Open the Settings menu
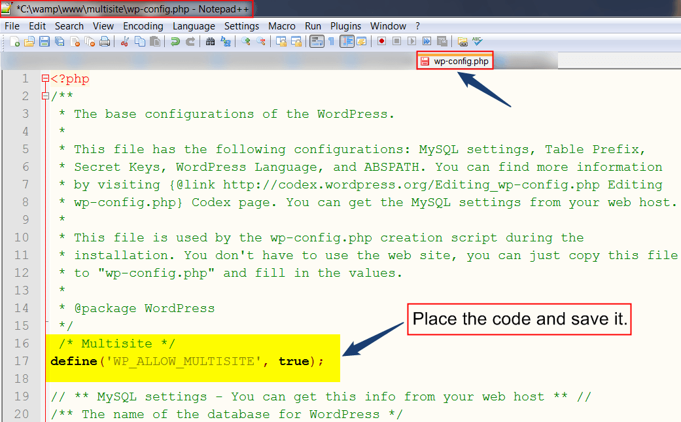681x422 pixels. coord(241,26)
